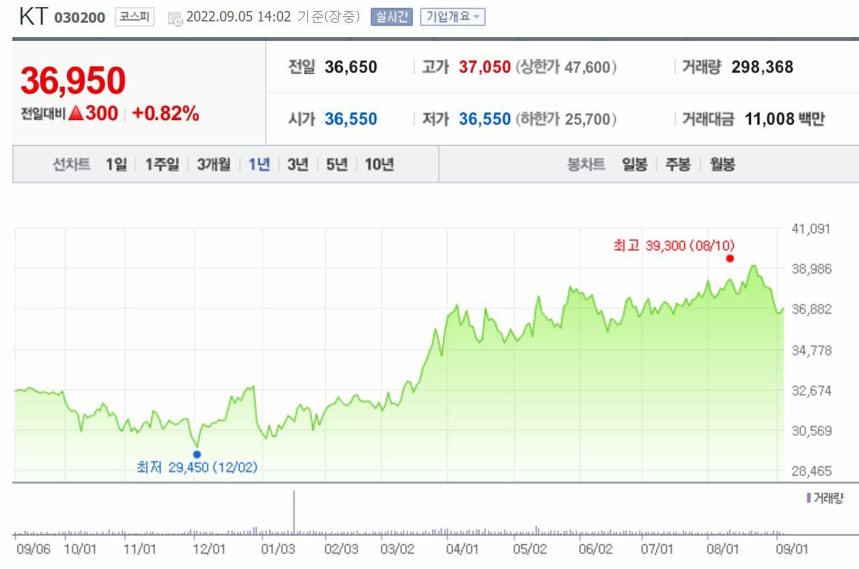
Task: Click the KT stock name
Action: coord(32,16)
